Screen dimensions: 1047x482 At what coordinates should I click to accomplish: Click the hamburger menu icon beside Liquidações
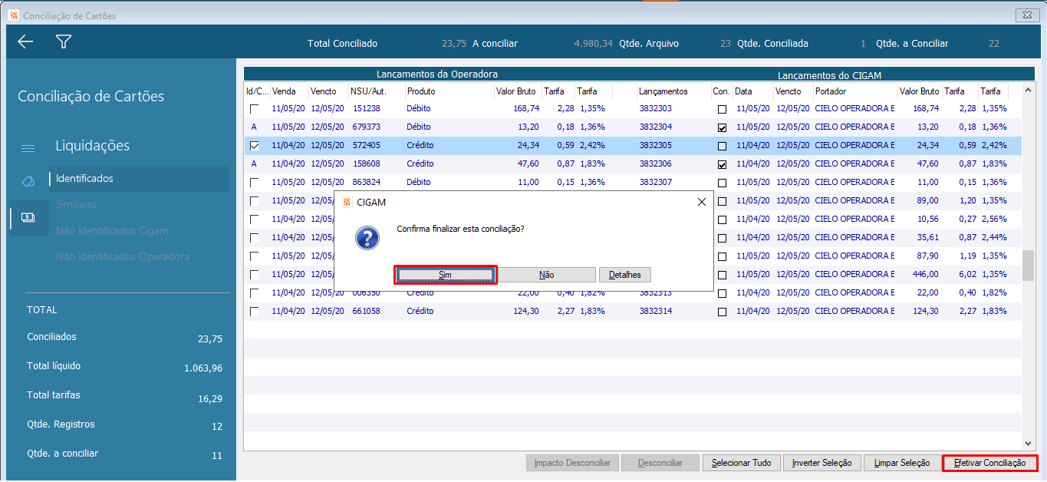click(x=28, y=148)
